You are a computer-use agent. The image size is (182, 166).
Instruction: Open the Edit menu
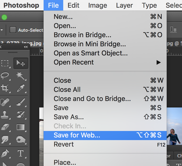pyautogui.click(x=73, y=6)
